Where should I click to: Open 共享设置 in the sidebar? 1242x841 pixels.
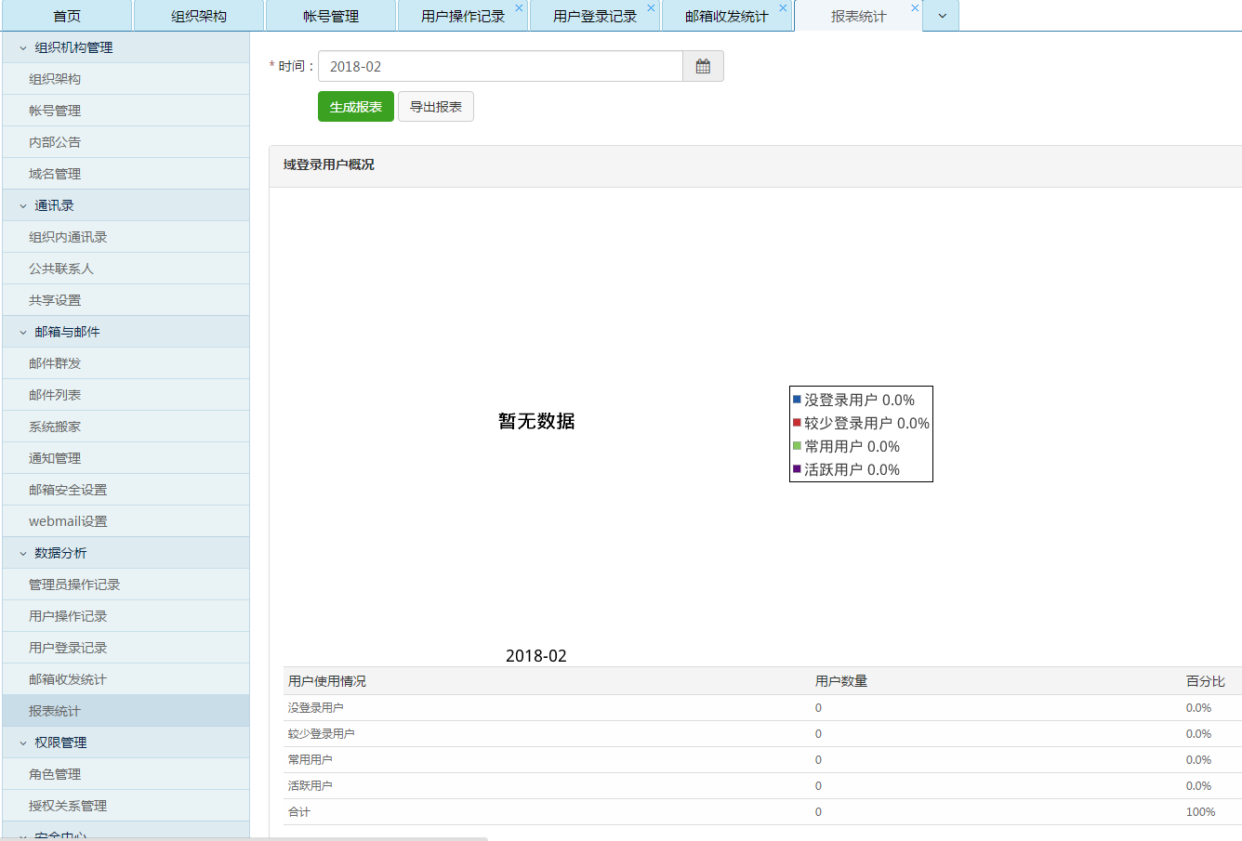[x=126, y=300]
